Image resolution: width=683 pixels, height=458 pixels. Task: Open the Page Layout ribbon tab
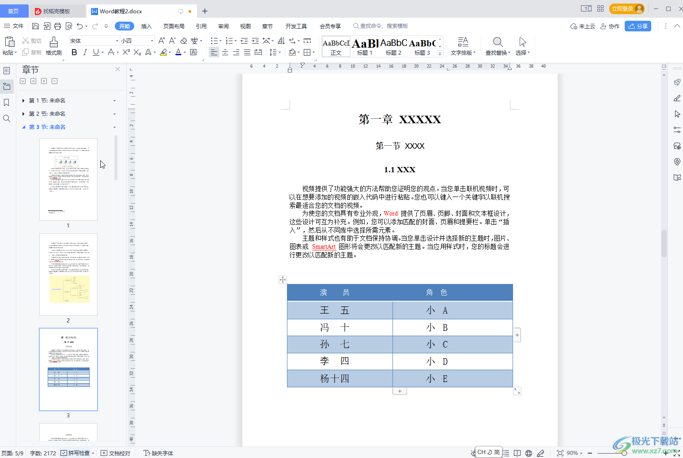pos(174,26)
